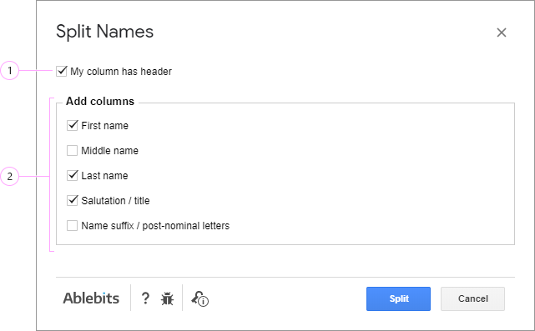
Task: Disable the Salutation / title checkbox
Action: tap(73, 200)
